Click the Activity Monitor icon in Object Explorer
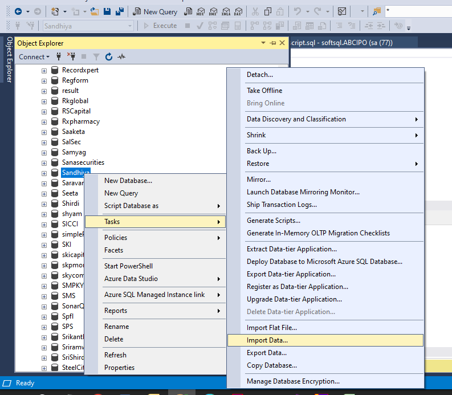This screenshot has width=452, height=395. (x=121, y=56)
